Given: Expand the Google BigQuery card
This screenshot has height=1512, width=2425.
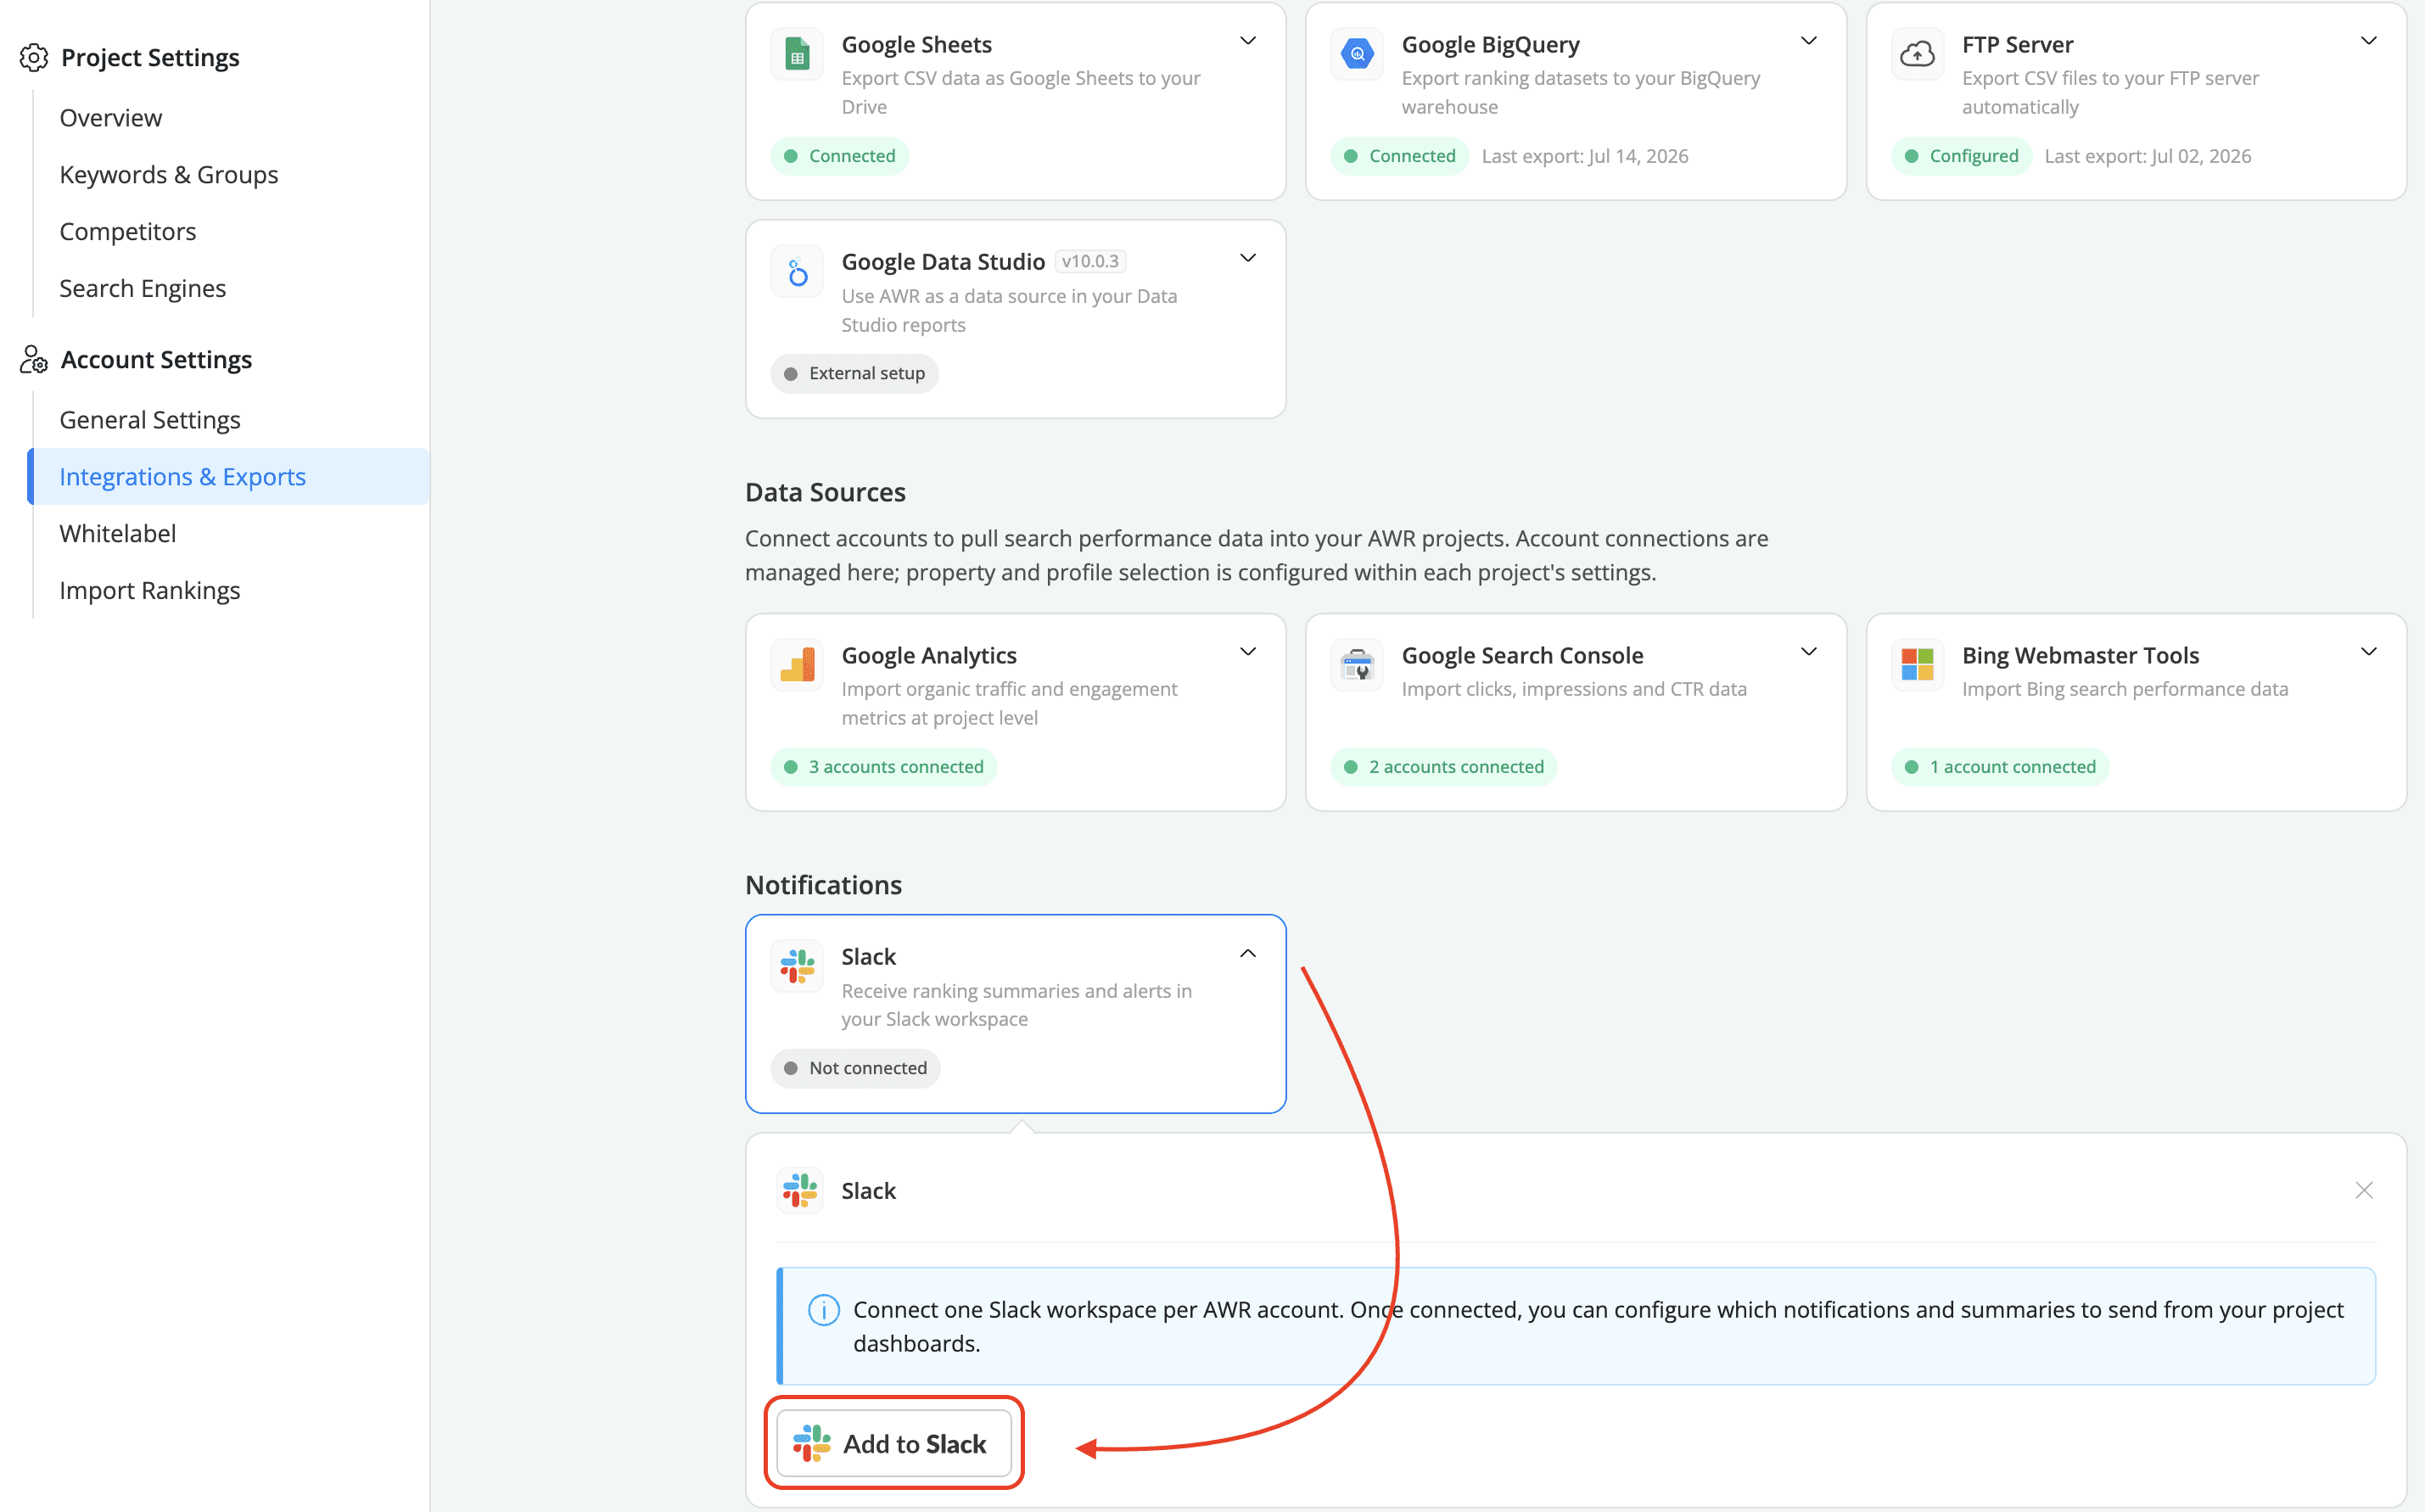Looking at the screenshot, I should point(1808,41).
